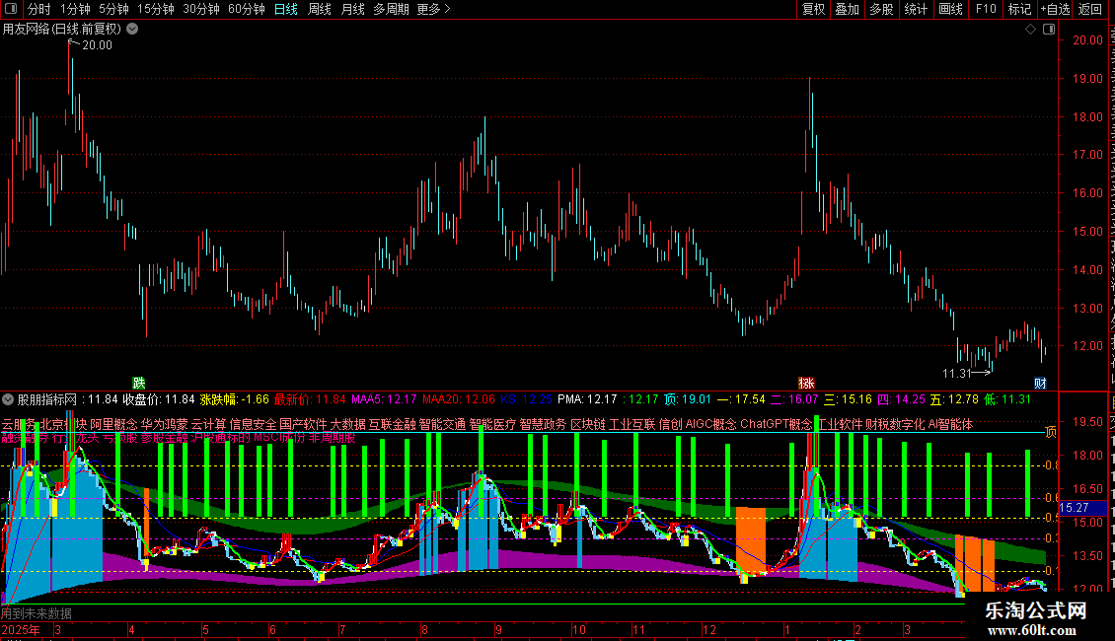1115x641 pixels.
Task: Open the F10 company info
Action: click(x=986, y=9)
